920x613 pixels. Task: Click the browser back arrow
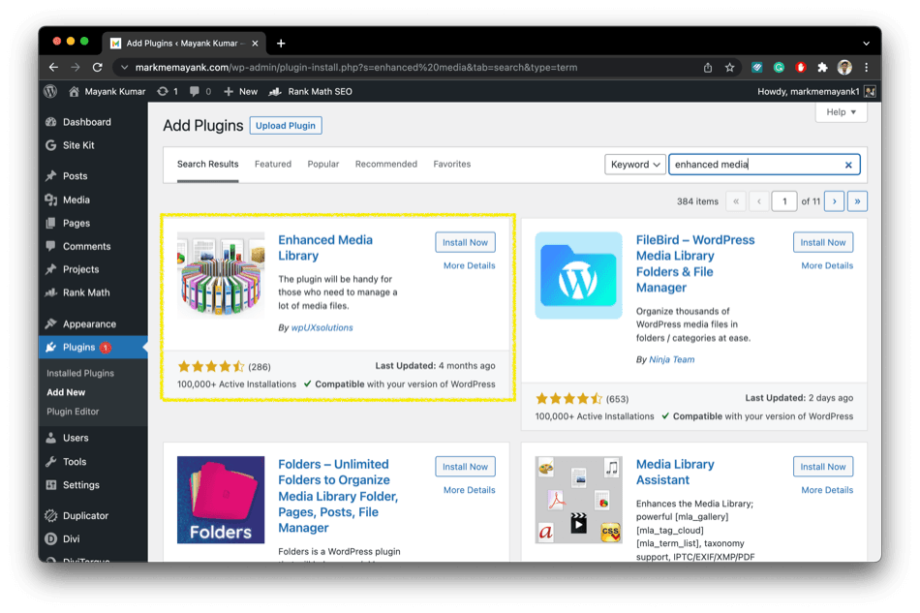click(x=53, y=68)
